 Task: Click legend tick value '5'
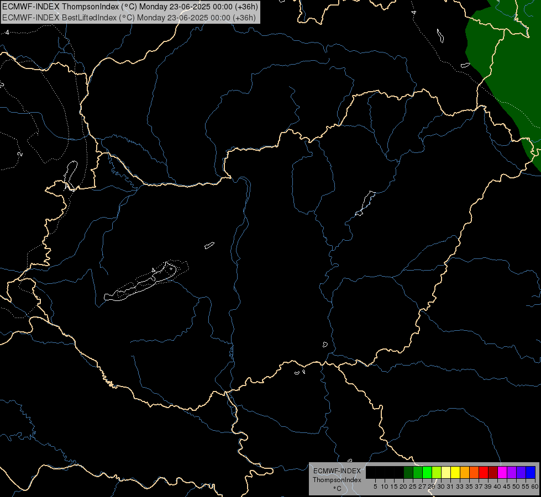pyautogui.click(x=375, y=487)
